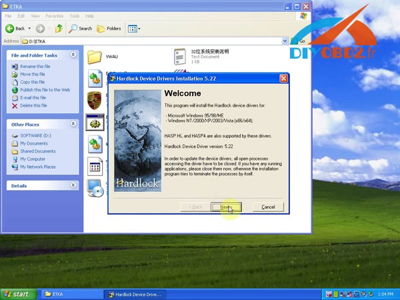Open the Favorites menu
This screenshot has width=400, height=300.
(x=55, y=16)
